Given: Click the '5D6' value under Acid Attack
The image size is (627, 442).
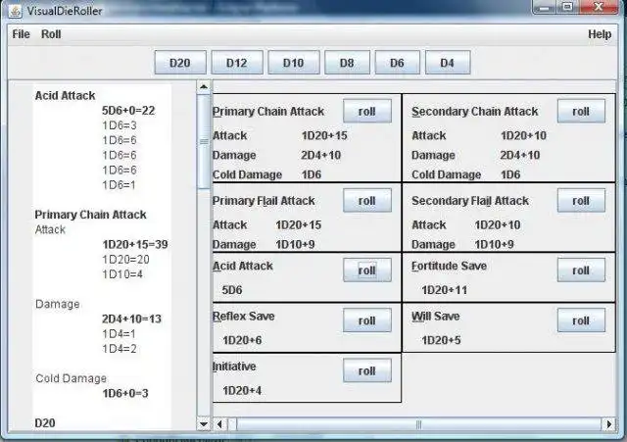Looking at the screenshot, I should pos(232,290).
